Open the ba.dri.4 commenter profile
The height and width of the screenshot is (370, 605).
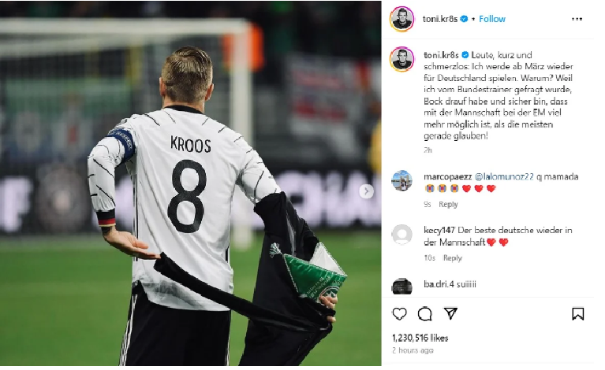pos(439,284)
